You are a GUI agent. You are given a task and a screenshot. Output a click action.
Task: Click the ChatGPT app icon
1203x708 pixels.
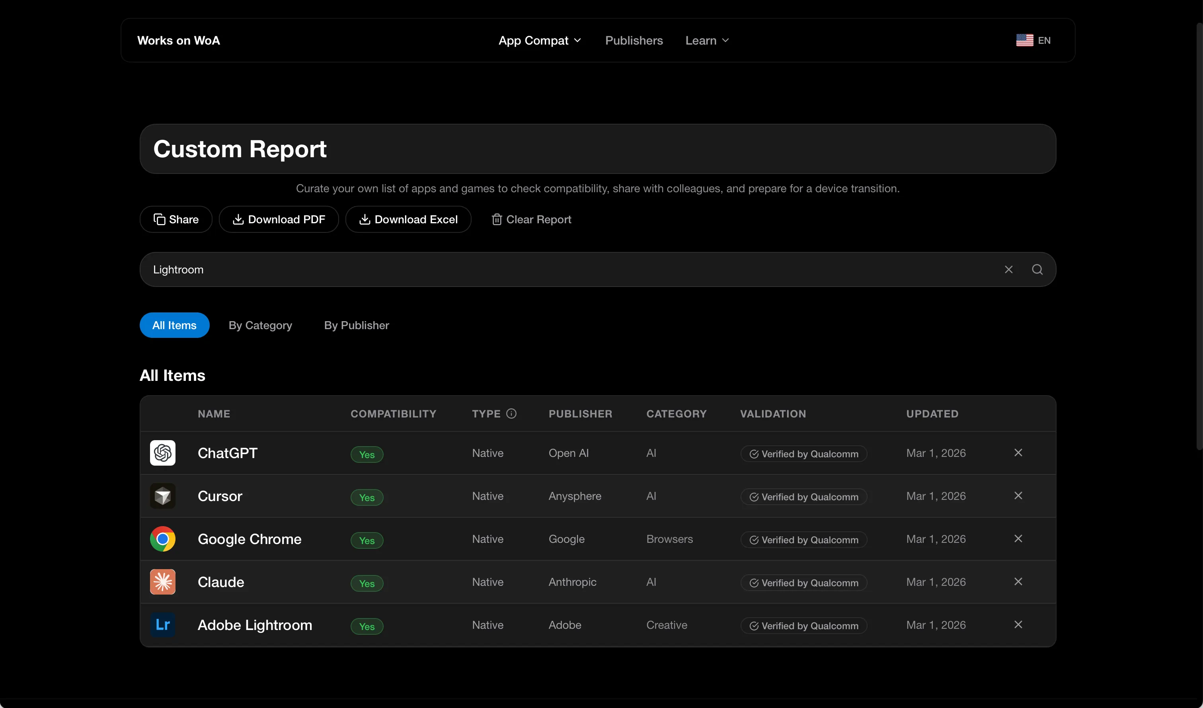point(163,452)
